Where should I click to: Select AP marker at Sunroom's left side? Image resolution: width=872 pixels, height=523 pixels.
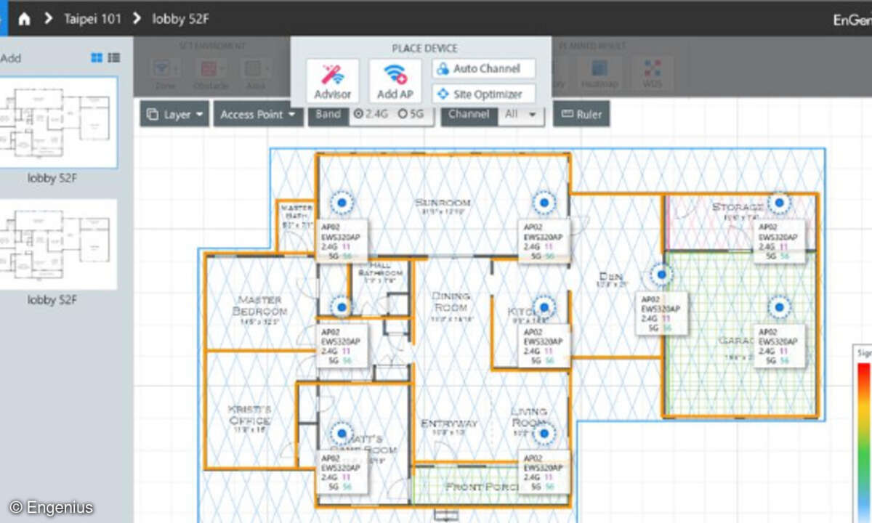tap(342, 203)
